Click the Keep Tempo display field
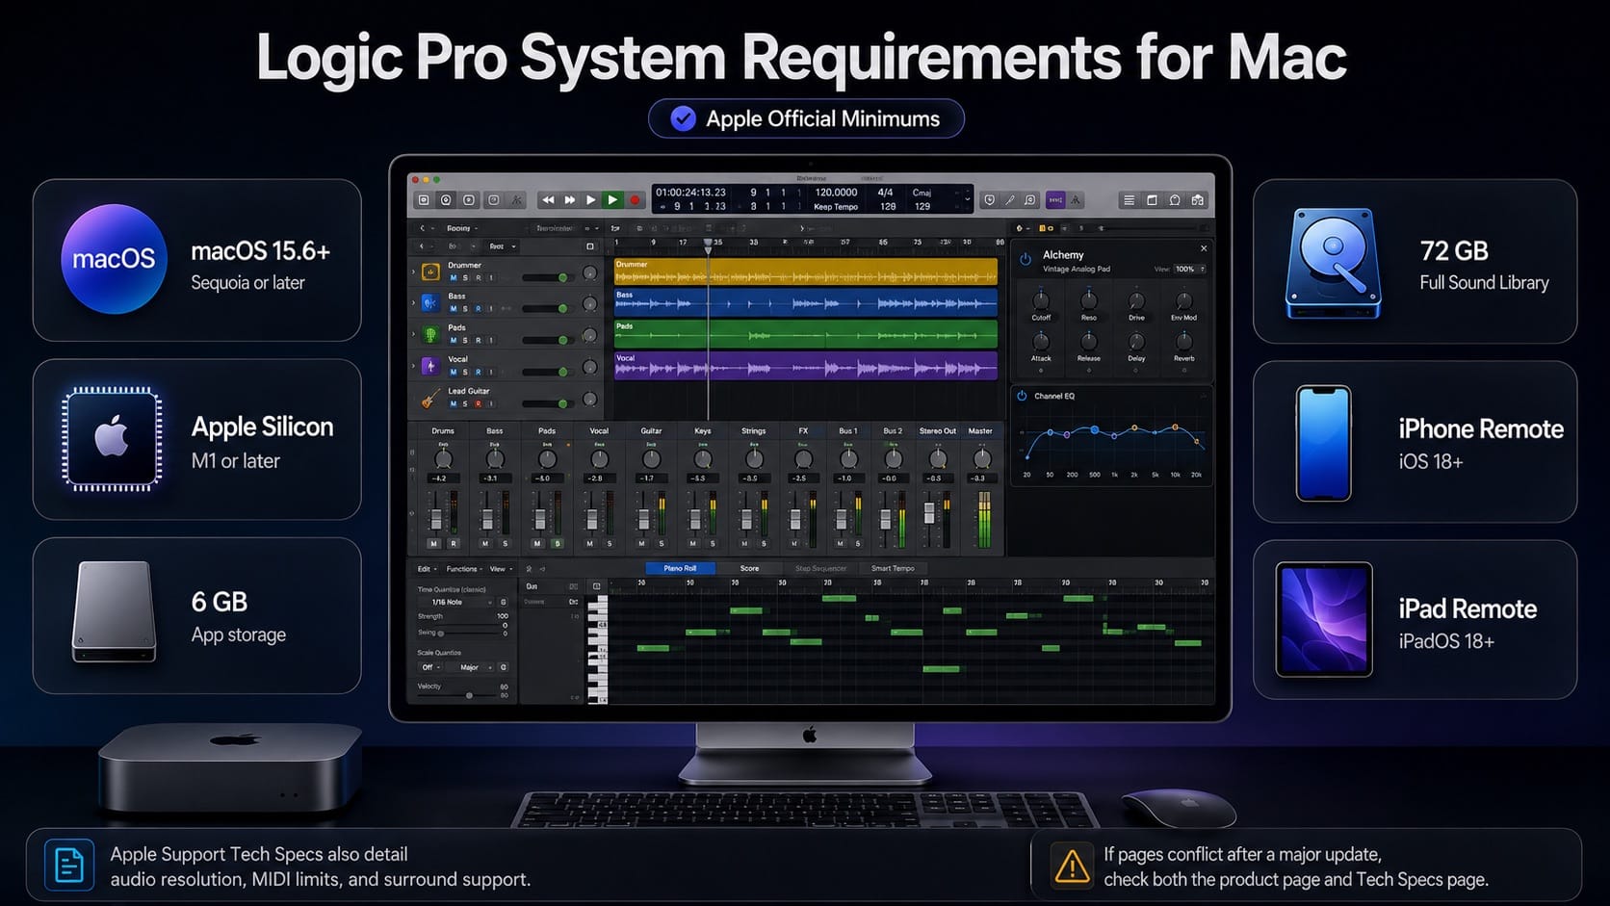1610x906 pixels. click(x=835, y=206)
